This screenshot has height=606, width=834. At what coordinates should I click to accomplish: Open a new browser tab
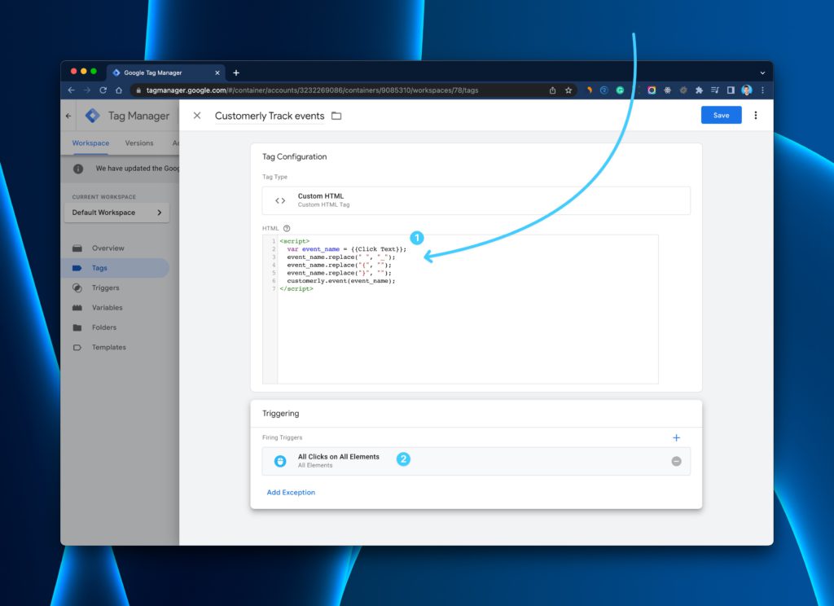pyautogui.click(x=236, y=72)
